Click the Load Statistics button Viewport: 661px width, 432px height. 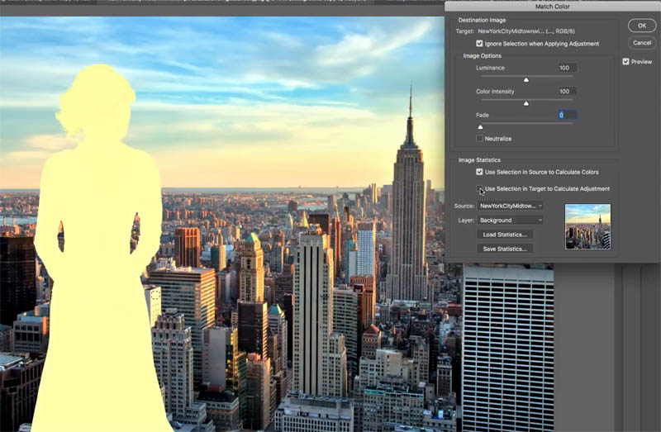click(x=505, y=235)
